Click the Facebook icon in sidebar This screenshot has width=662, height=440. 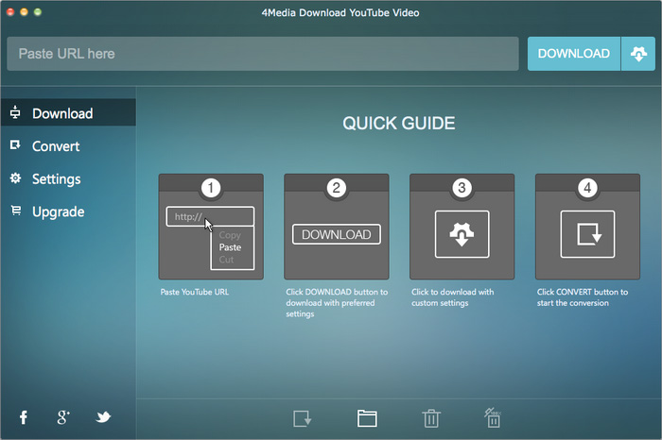24,417
